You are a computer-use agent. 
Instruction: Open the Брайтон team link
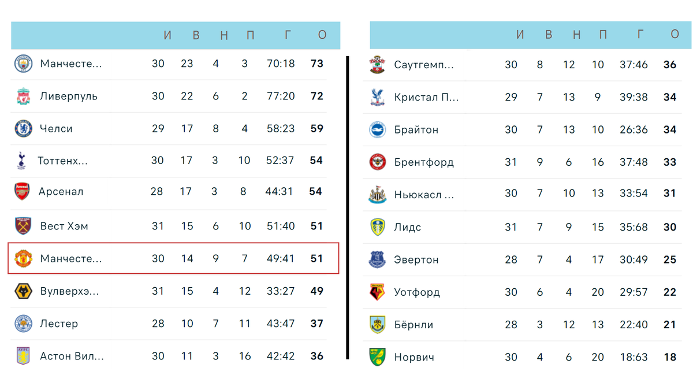click(x=416, y=130)
